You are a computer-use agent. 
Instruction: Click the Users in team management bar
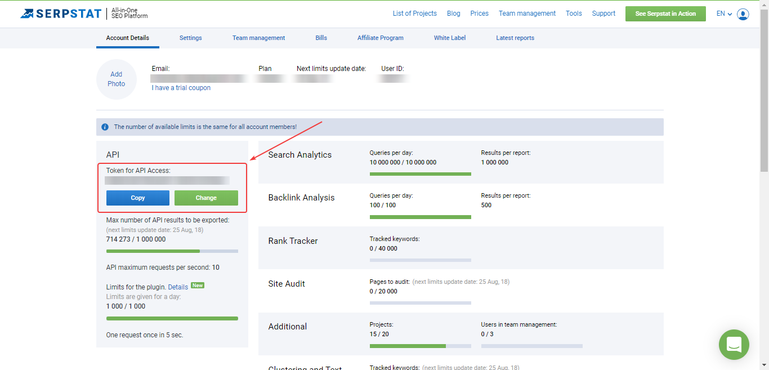pos(532,346)
